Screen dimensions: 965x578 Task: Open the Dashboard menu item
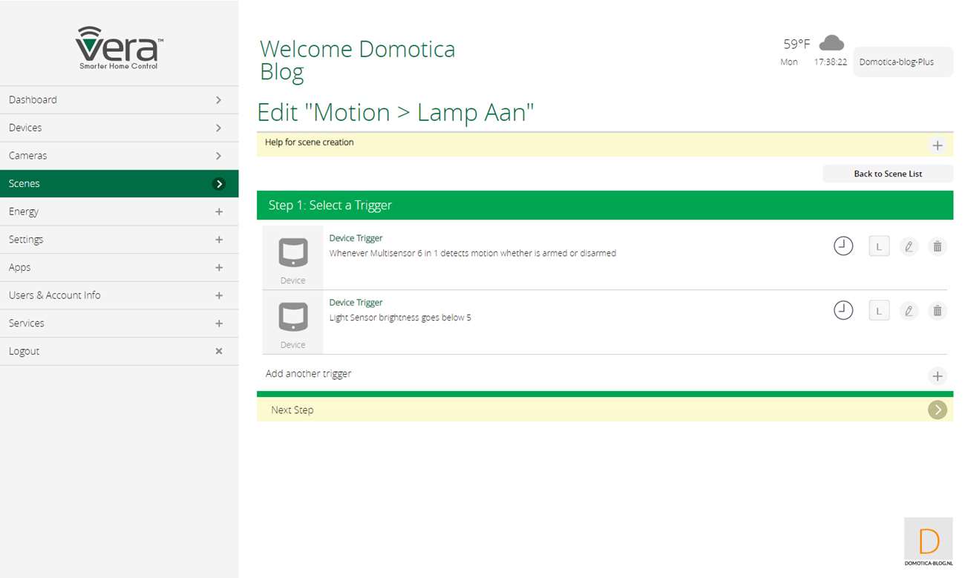pos(119,100)
